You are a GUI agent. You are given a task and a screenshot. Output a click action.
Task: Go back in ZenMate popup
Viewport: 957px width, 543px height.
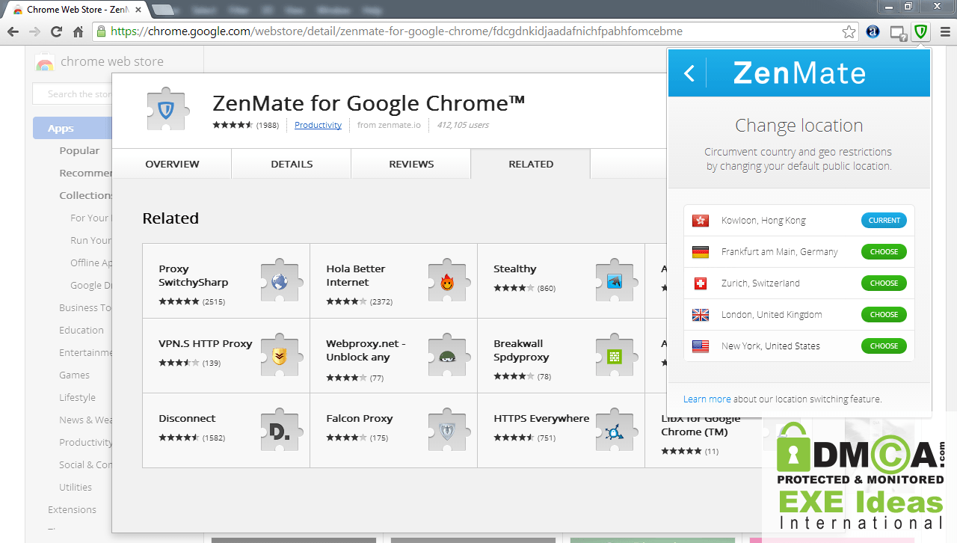tap(689, 73)
